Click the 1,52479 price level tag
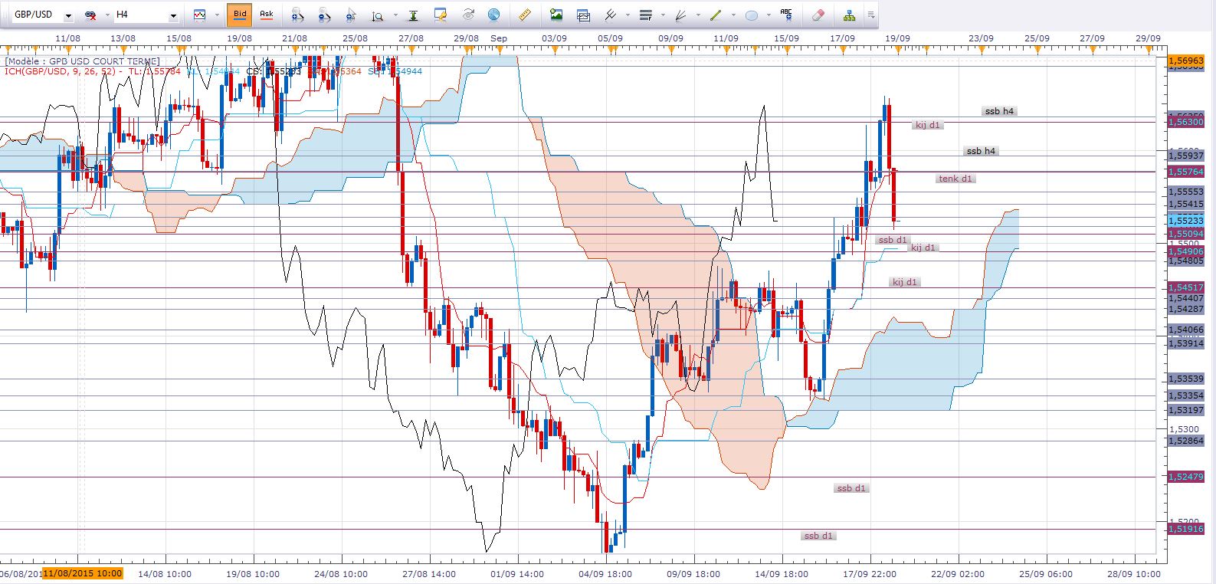The width and height of the screenshot is (1216, 584). pos(1186,477)
